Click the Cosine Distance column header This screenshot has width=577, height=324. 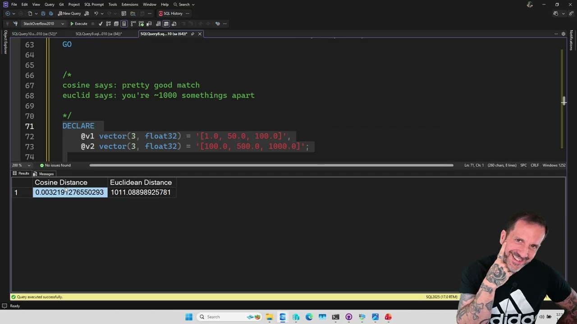70,182
